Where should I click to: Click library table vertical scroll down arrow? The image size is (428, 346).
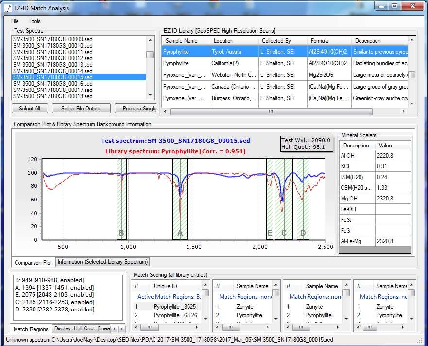click(x=411, y=104)
